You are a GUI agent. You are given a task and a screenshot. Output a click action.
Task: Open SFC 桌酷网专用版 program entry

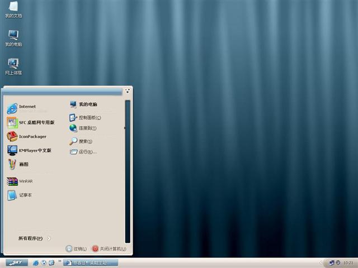click(31, 123)
